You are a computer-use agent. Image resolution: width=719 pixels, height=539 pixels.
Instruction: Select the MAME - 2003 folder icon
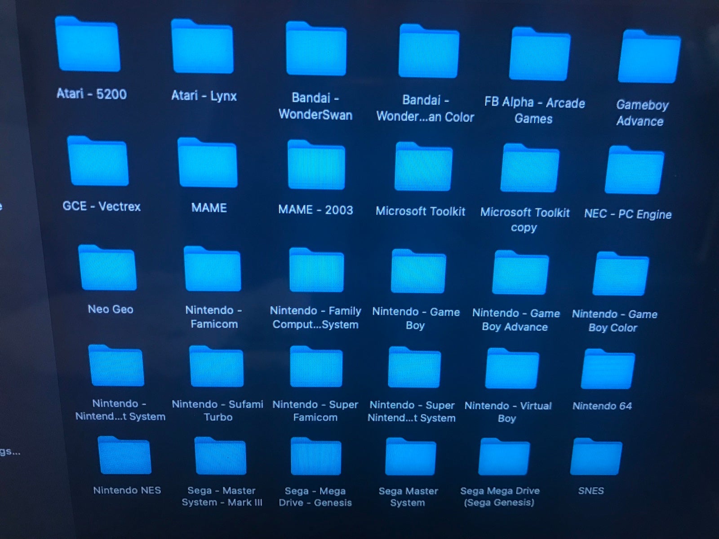click(x=316, y=164)
